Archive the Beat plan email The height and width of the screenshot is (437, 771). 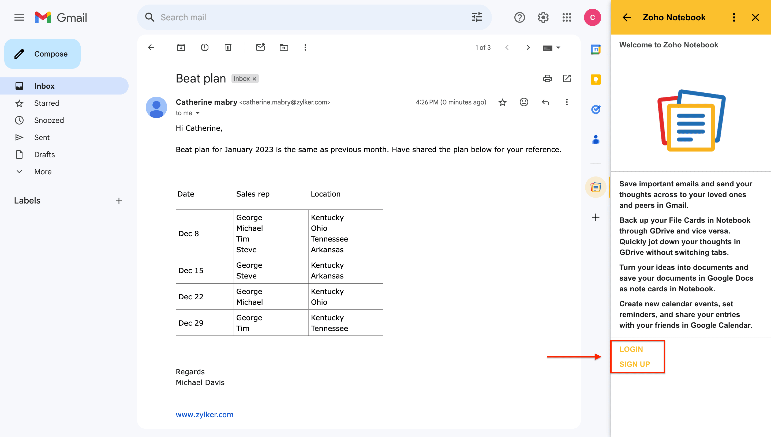tap(181, 47)
